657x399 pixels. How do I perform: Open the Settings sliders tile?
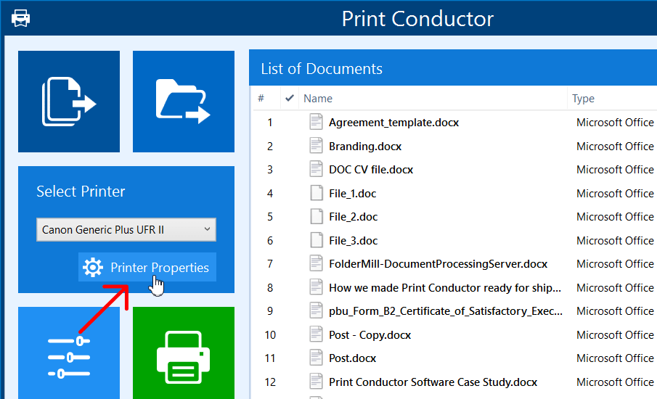69,355
